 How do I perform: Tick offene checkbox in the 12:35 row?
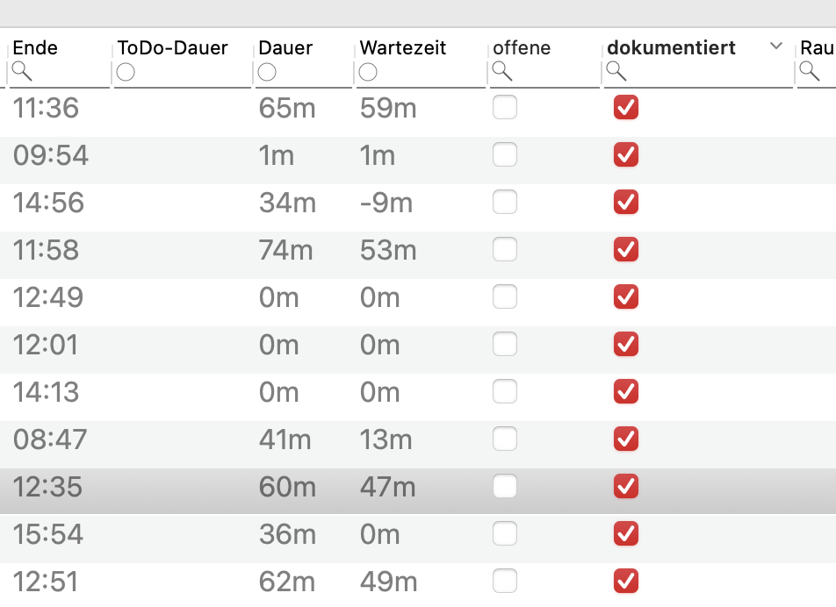click(505, 486)
